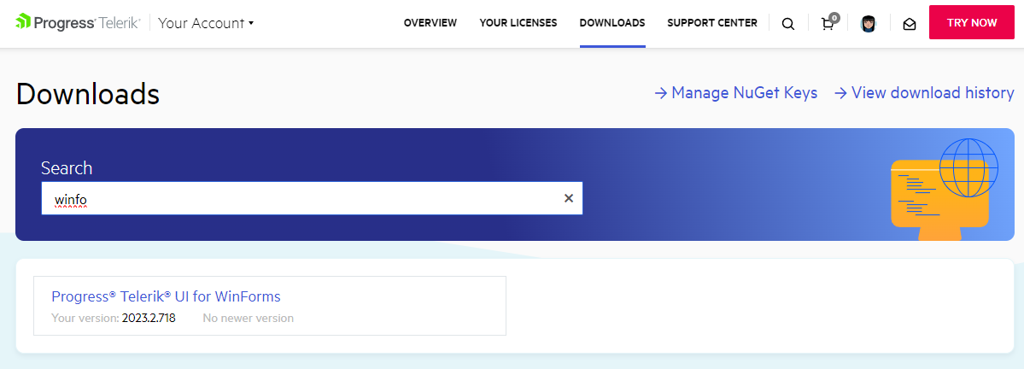Click the No newer version text
1024x369 pixels.
tap(249, 318)
